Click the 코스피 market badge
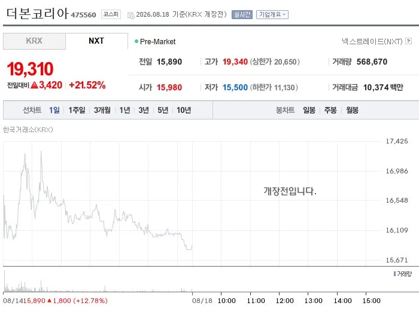 [111, 14]
